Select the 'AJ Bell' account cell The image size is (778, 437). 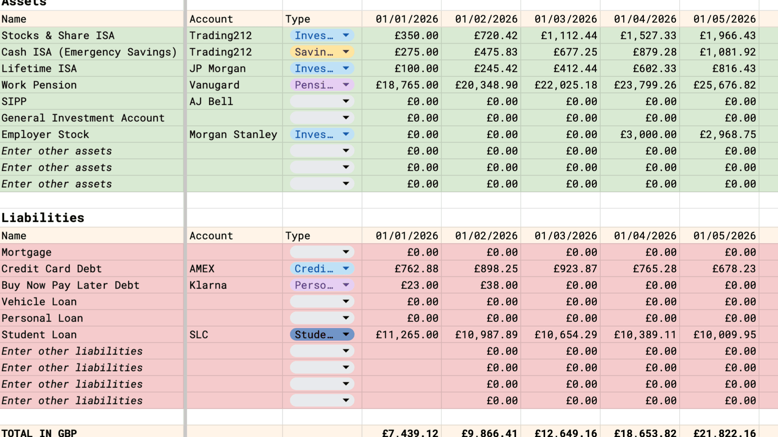(x=234, y=101)
